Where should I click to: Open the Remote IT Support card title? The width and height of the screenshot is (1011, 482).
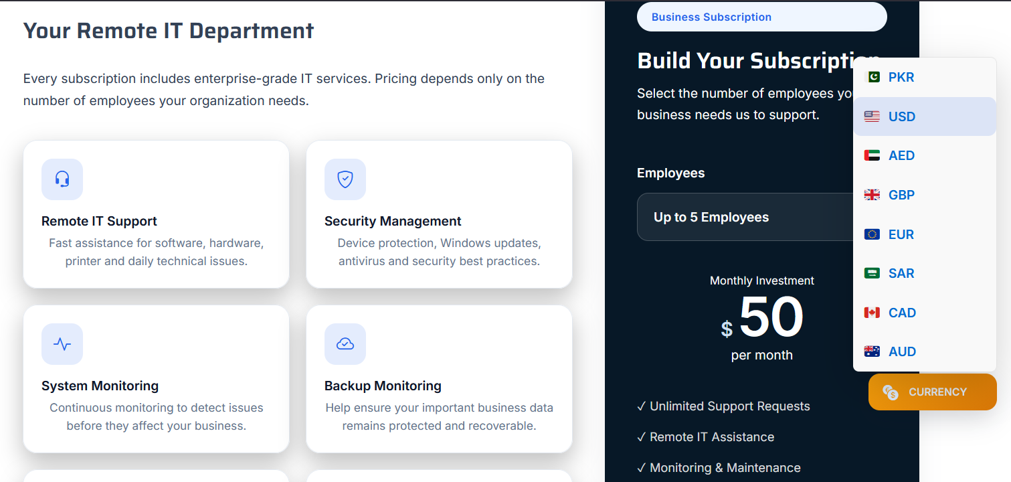pyautogui.click(x=99, y=222)
